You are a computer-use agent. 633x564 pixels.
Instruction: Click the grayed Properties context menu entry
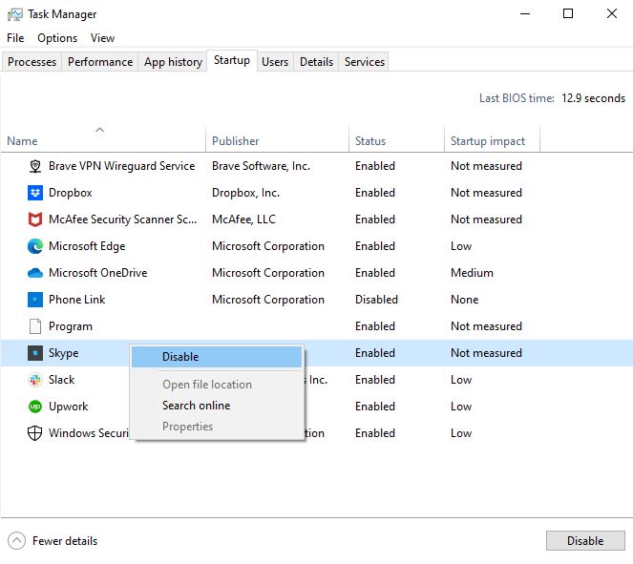pos(217,427)
